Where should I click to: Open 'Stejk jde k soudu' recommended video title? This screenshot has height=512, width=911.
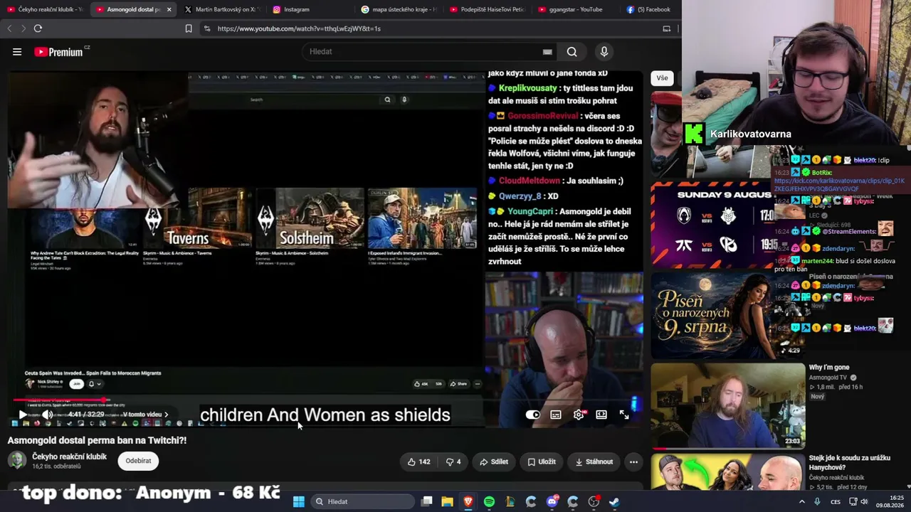(x=850, y=463)
